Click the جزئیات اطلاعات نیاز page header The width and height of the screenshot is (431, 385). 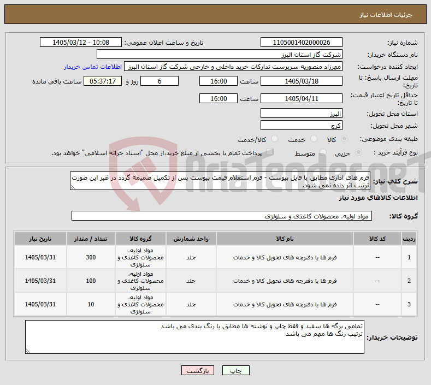386,15
